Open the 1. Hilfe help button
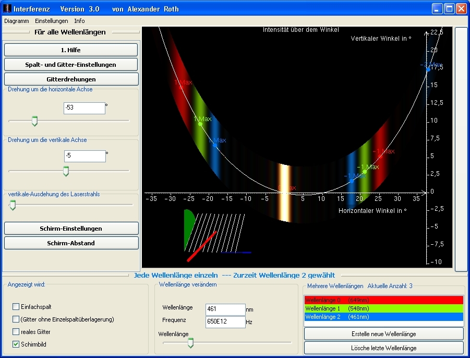 tap(71, 50)
